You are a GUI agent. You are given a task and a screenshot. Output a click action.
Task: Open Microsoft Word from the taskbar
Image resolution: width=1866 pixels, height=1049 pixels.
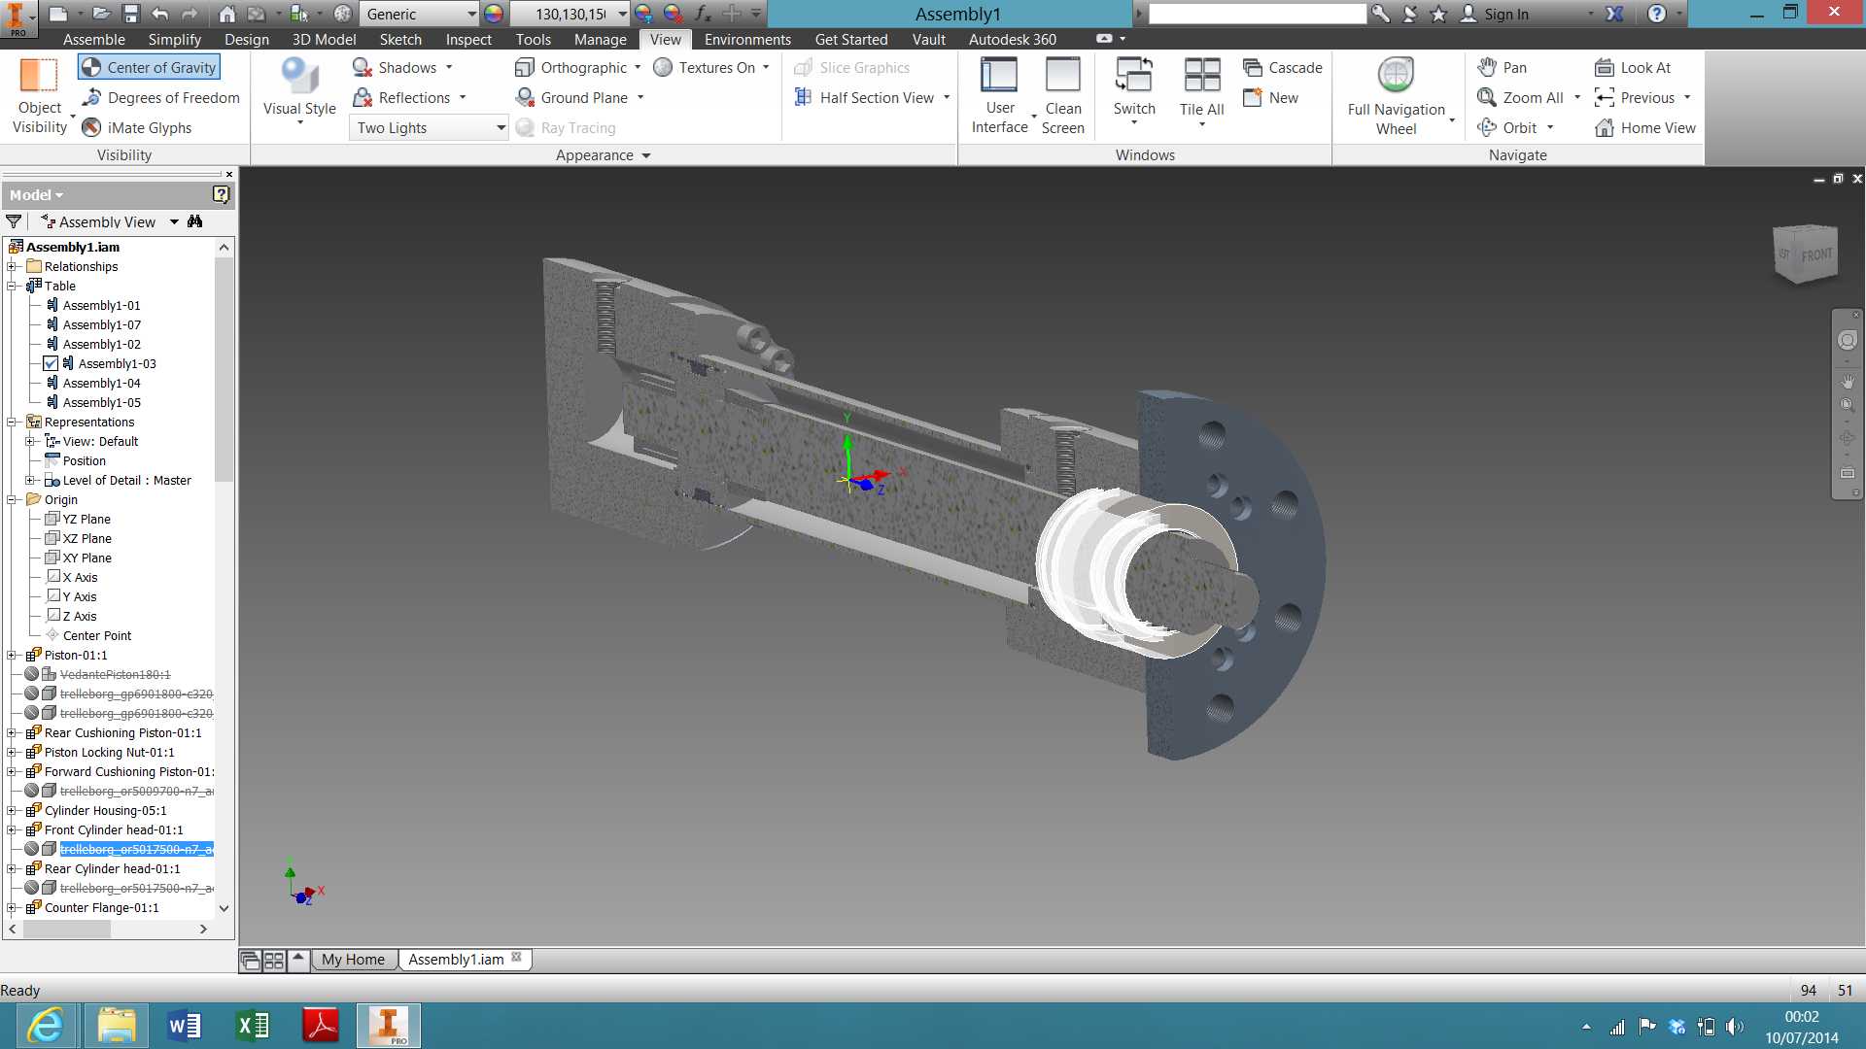tap(184, 1025)
